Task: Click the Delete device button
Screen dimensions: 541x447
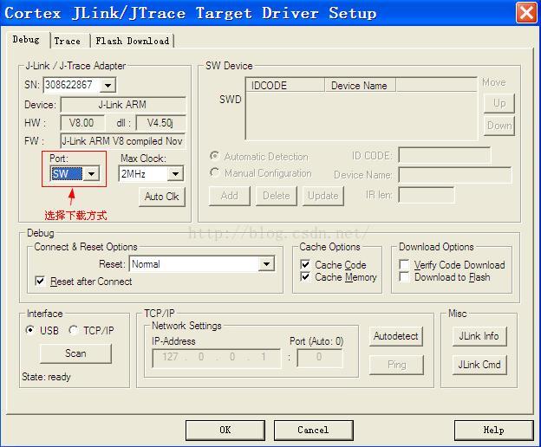Action: pyautogui.click(x=276, y=196)
